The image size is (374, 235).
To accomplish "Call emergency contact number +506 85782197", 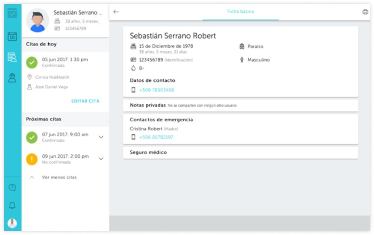I will (156, 137).
